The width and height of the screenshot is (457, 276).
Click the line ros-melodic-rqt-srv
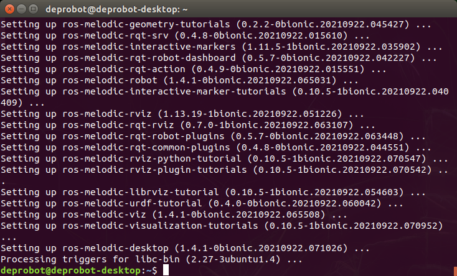(x=185, y=35)
